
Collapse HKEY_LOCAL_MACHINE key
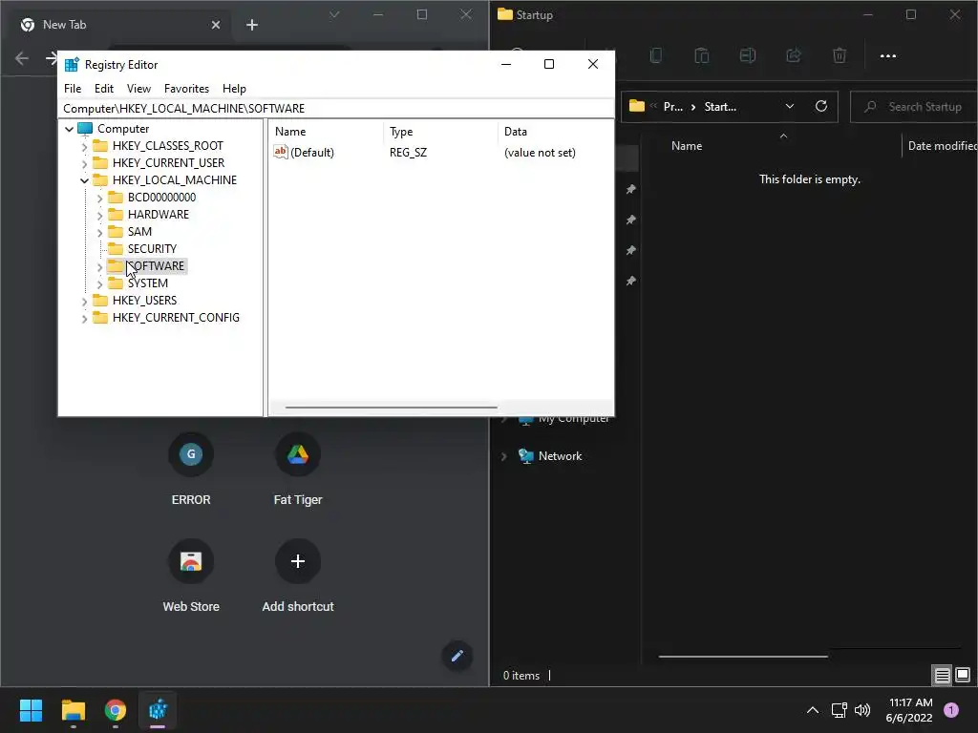[x=84, y=180]
